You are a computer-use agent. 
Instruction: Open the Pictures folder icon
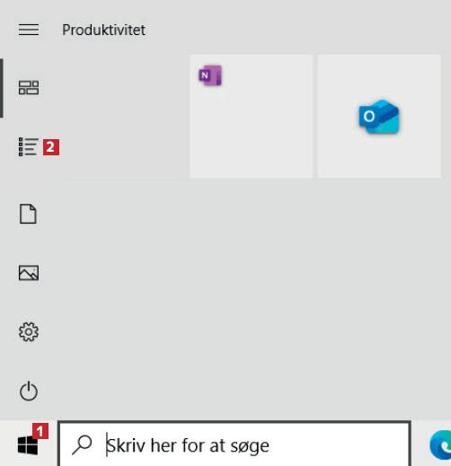(29, 273)
